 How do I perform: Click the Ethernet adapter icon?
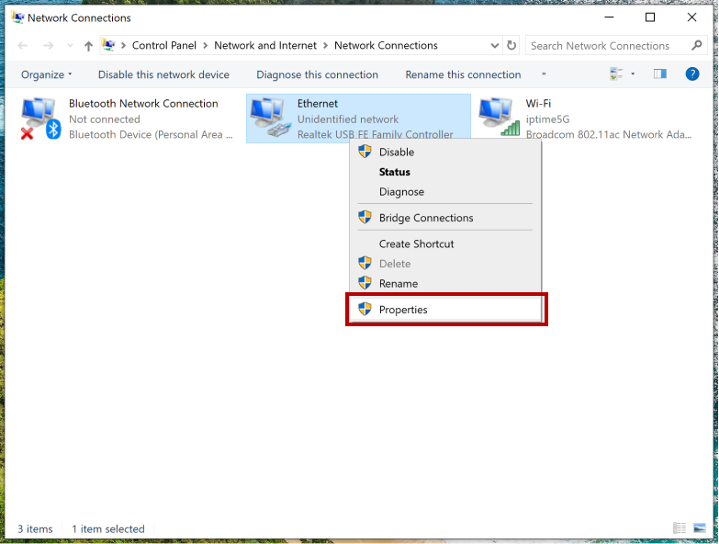tap(268, 119)
